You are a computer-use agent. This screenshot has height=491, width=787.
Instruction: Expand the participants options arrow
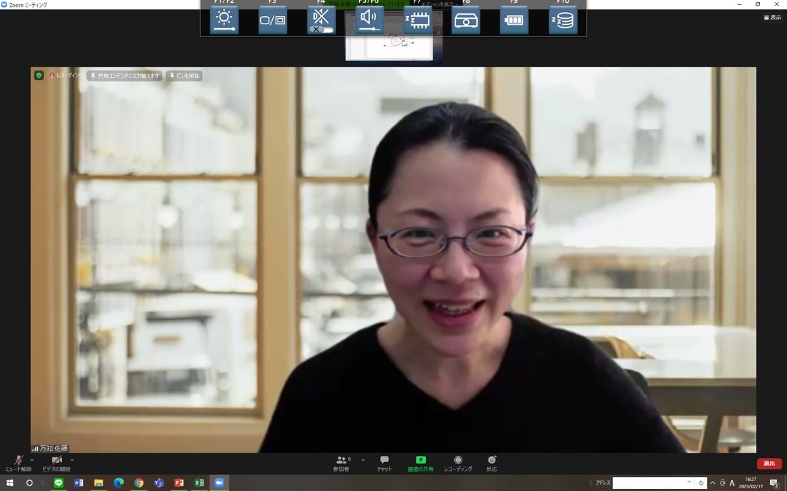coord(363,460)
